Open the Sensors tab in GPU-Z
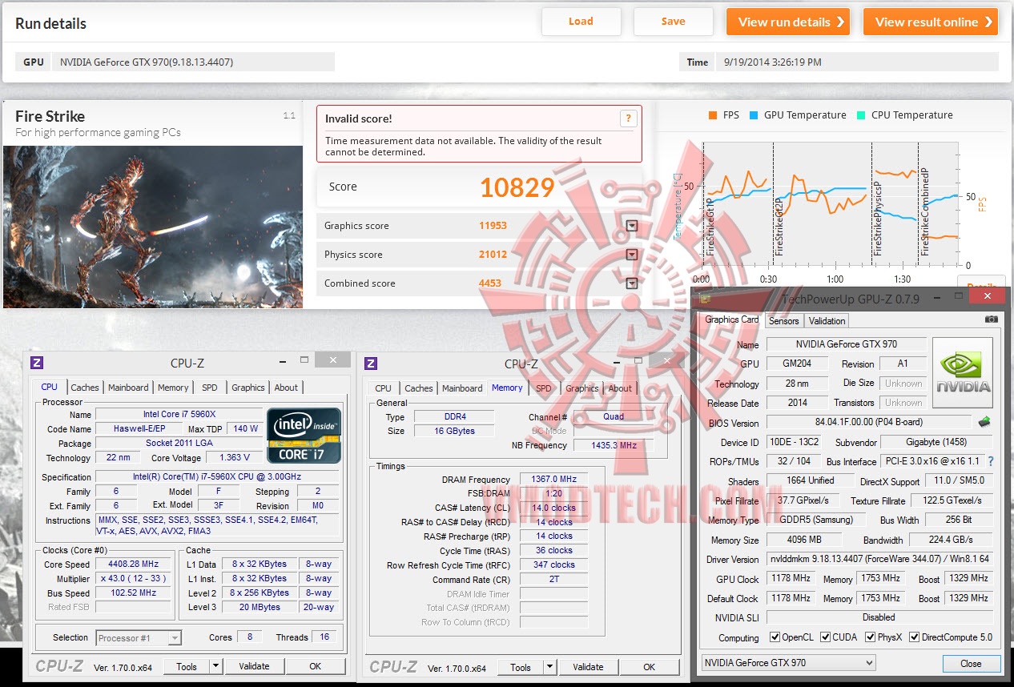1014x687 pixels. 783,321
